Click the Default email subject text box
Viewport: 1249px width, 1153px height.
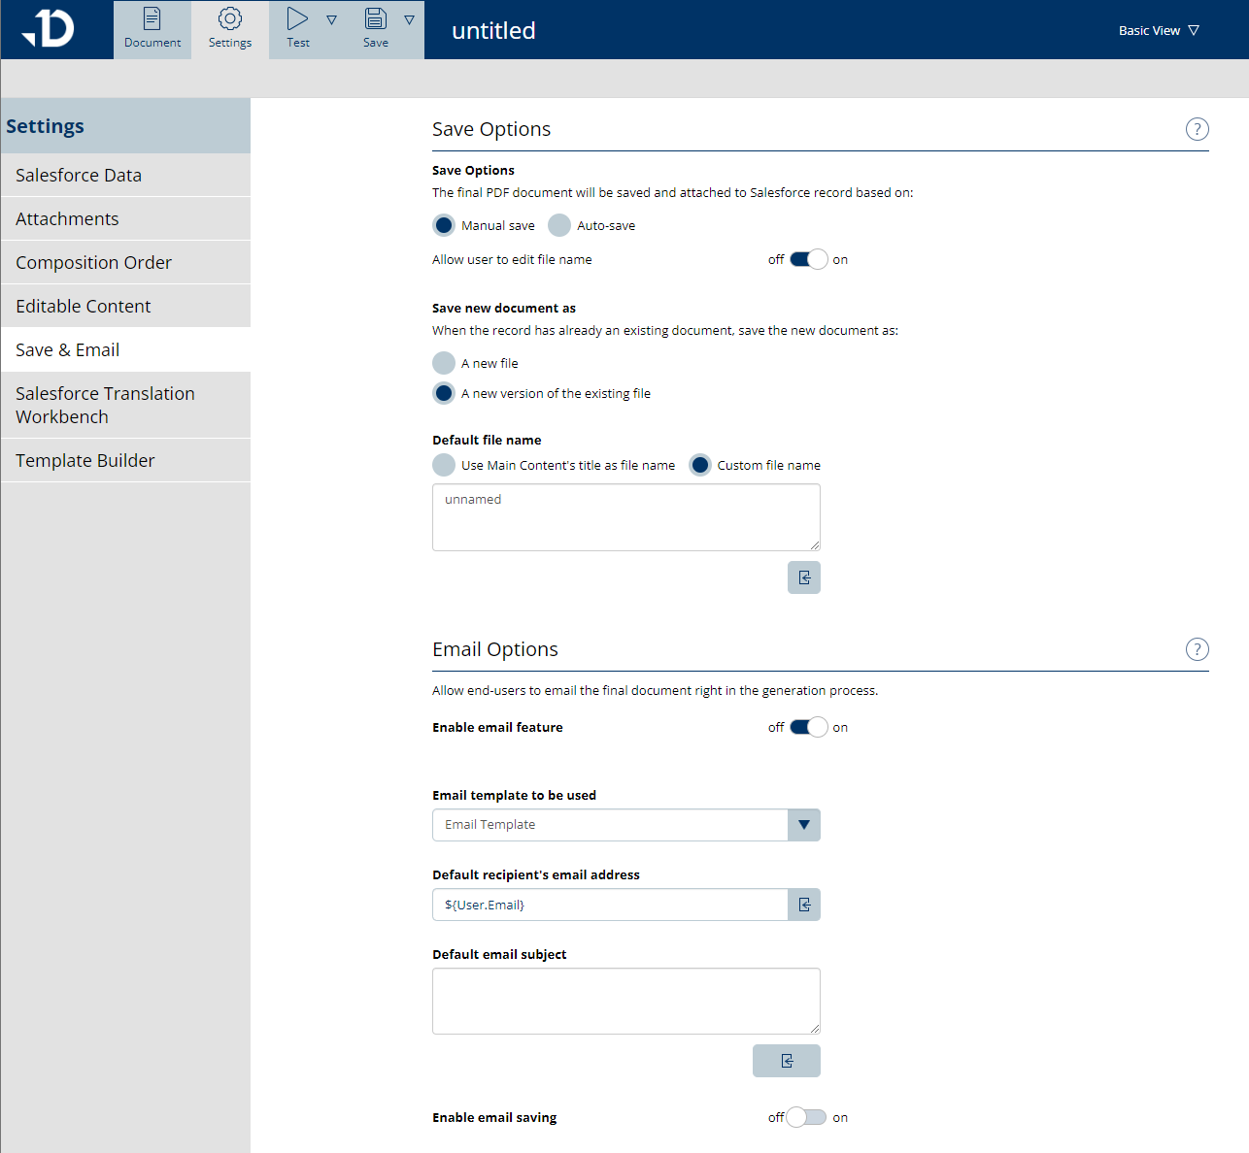[x=625, y=1001]
